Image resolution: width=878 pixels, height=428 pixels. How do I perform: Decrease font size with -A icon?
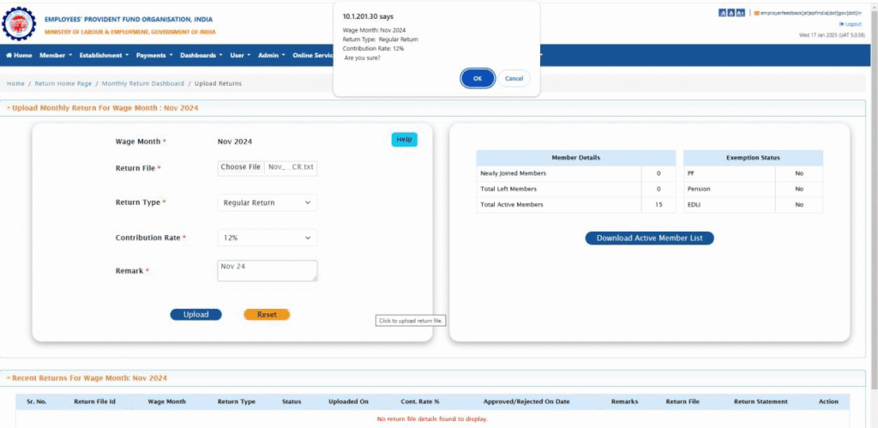[723, 12]
